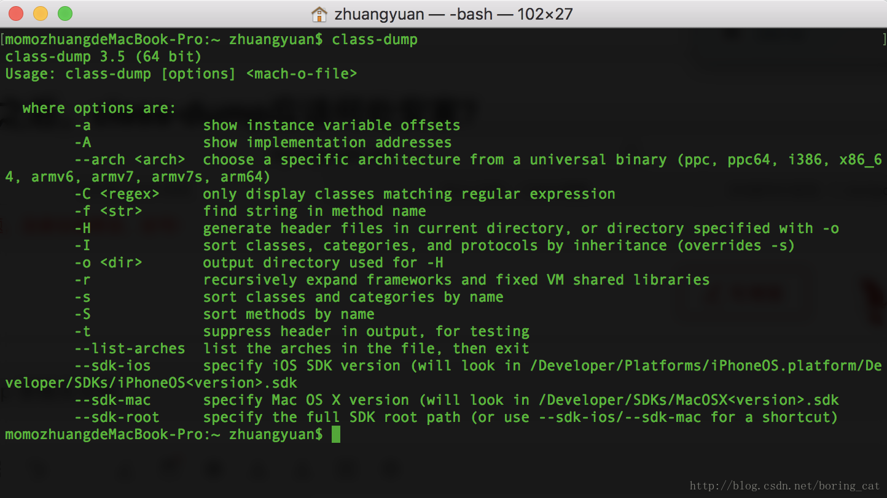Image resolution: width=887 pixels, height=498 pixels.
Task: Click the green terminal cursor block at prompt
Action: (x=336, y=435)
